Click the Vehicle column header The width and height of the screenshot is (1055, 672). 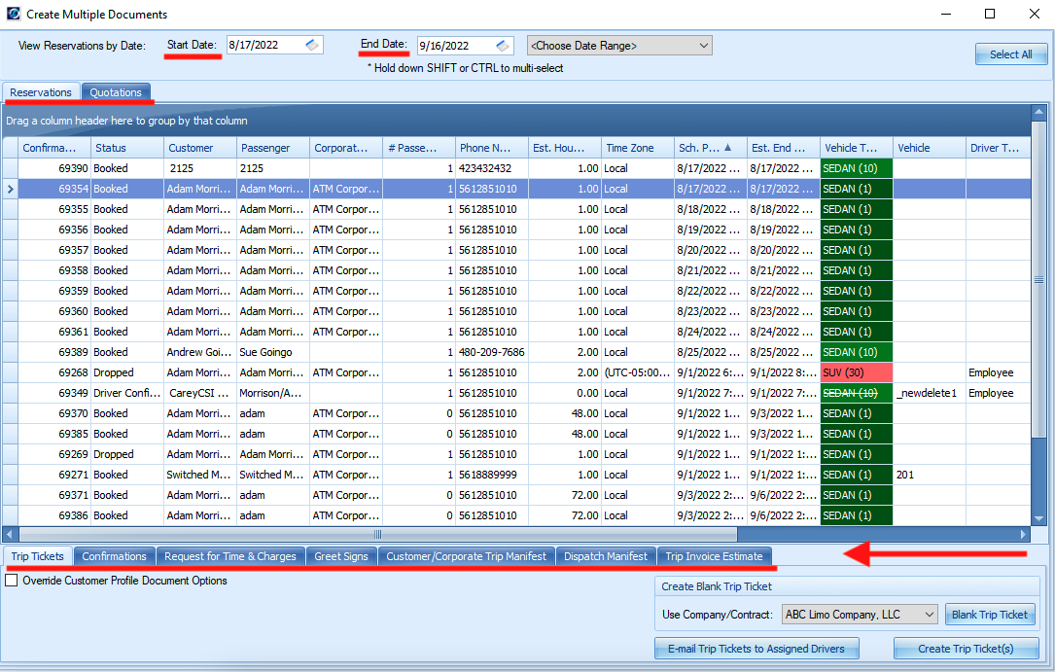[x=929, y=147]
